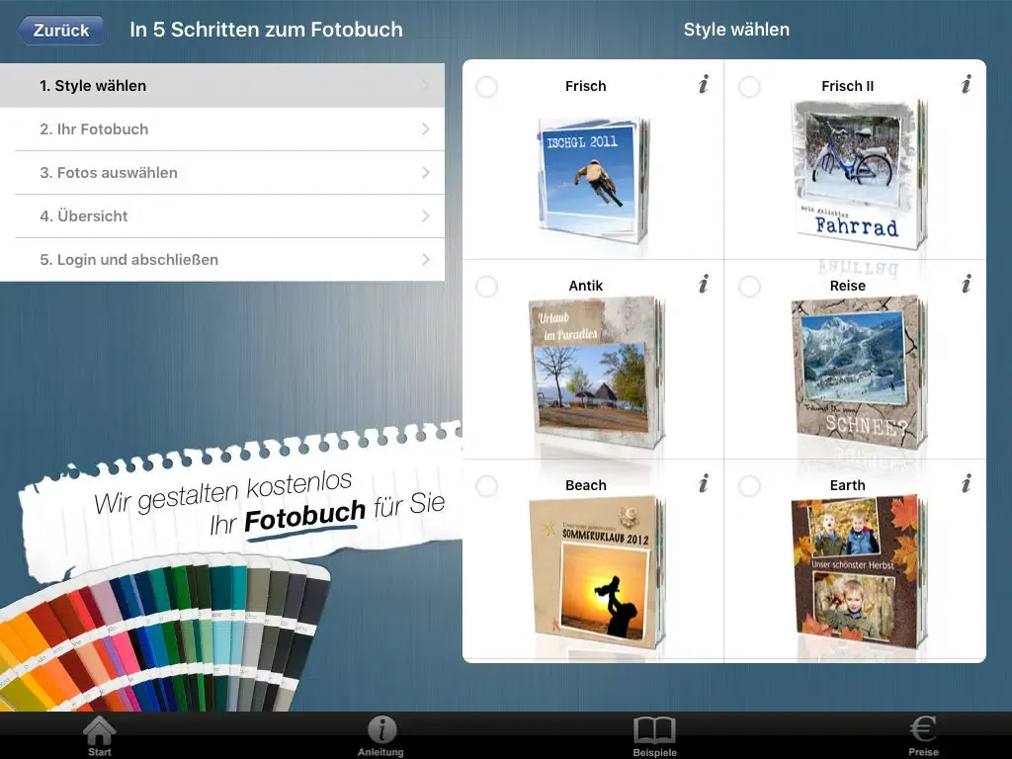Select the Frisch radio button
Viewport: 1012px width, 759px height.
486,87
